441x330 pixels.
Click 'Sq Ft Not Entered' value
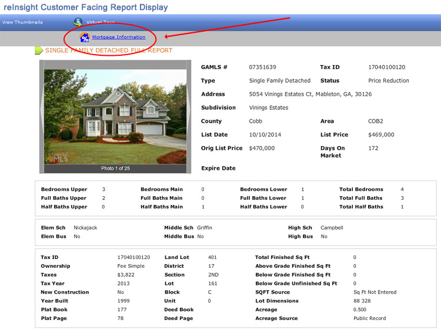[x=375, y=292]
